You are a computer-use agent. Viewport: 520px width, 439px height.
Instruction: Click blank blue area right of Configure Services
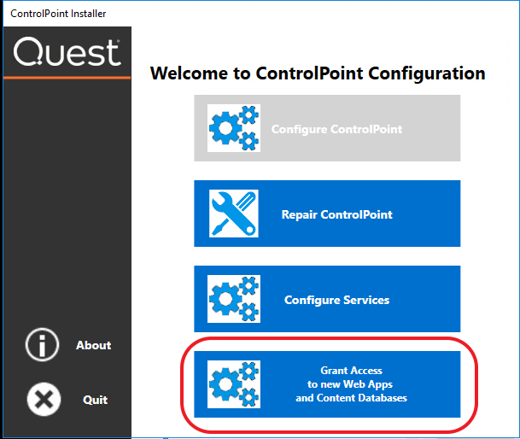[x=431, y=299]
